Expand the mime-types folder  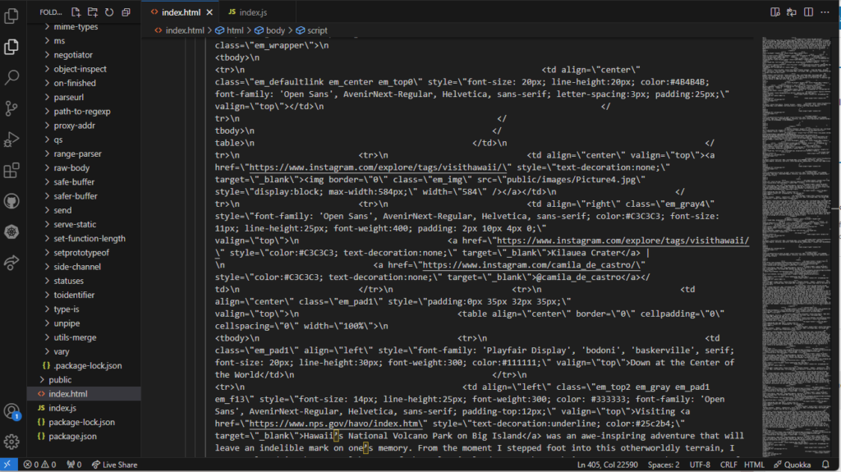pos(75,26)
